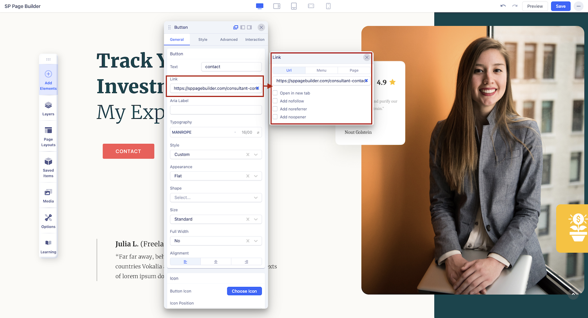This screenshot has height=318, width=588.
Task: Switch to the Advanced tab
Action: tap(229, 40)
